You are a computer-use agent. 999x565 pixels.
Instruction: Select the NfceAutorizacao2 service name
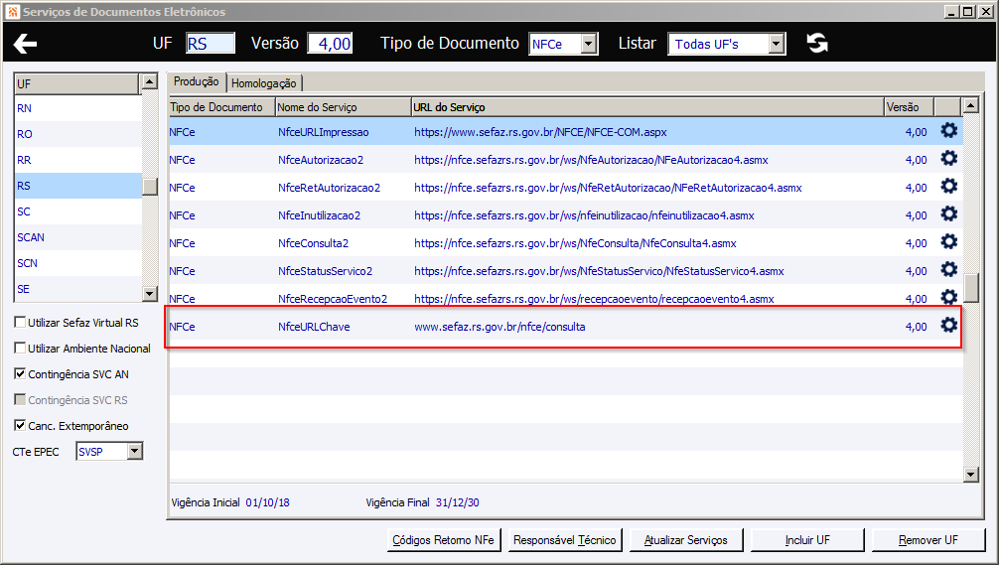coord(321,160)
